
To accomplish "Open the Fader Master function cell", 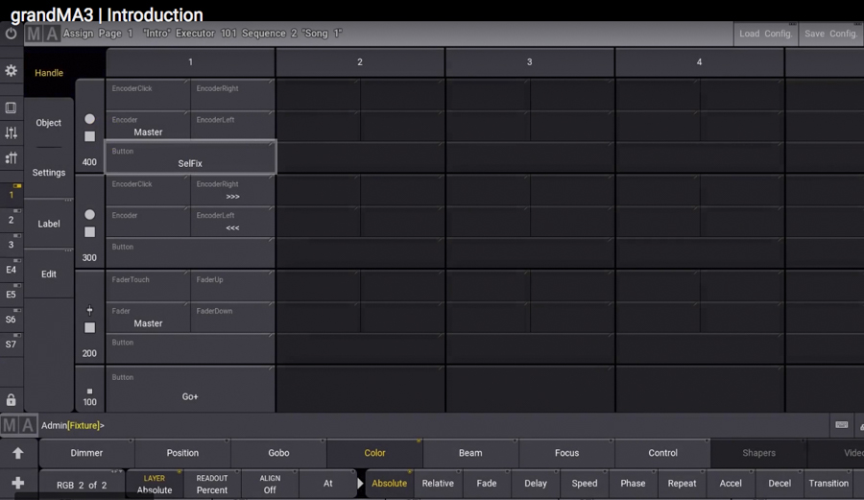I will coord(148,318).
